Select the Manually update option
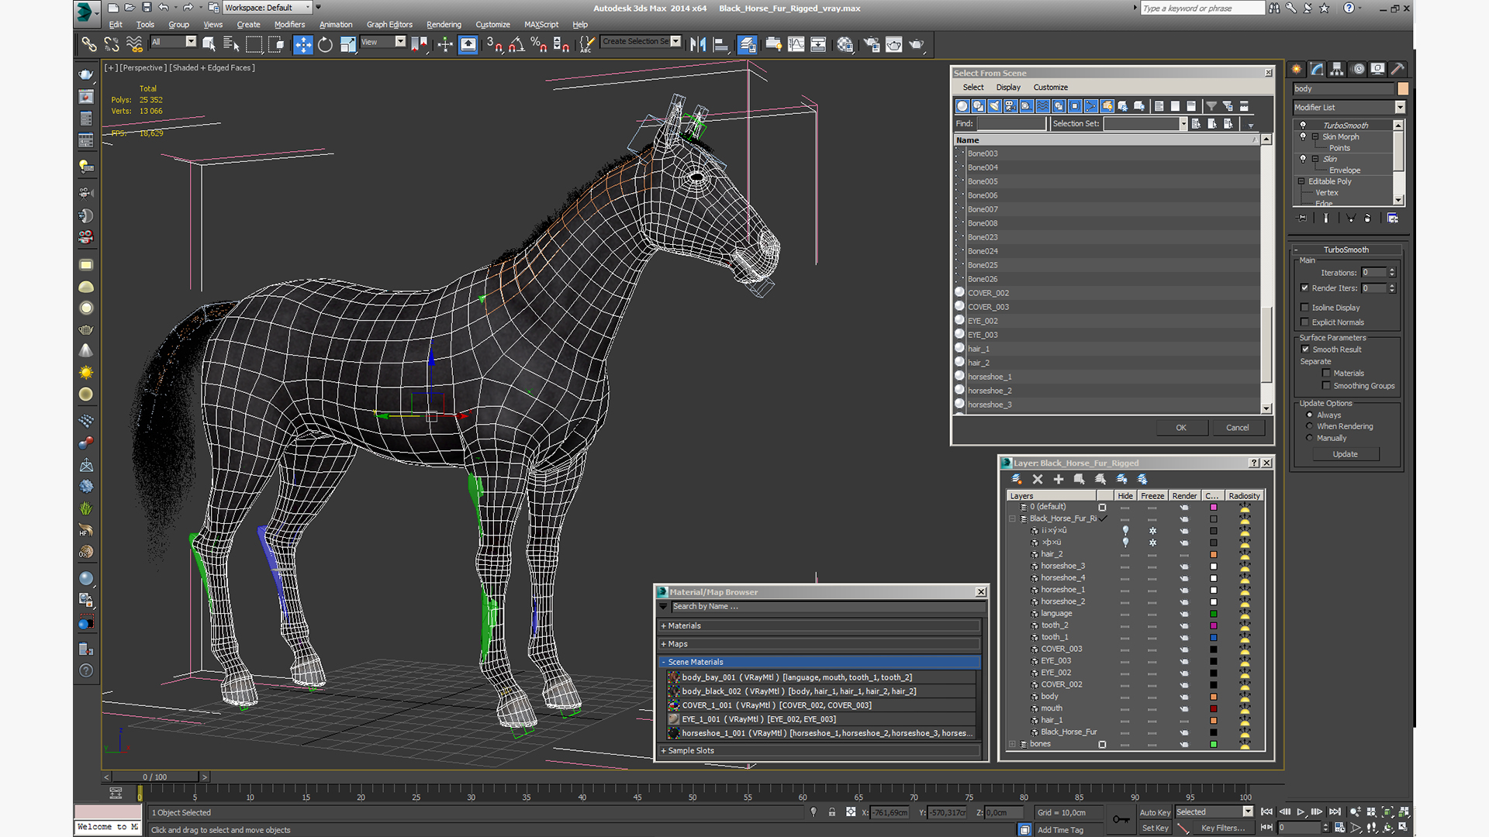 pos(1310,438)
